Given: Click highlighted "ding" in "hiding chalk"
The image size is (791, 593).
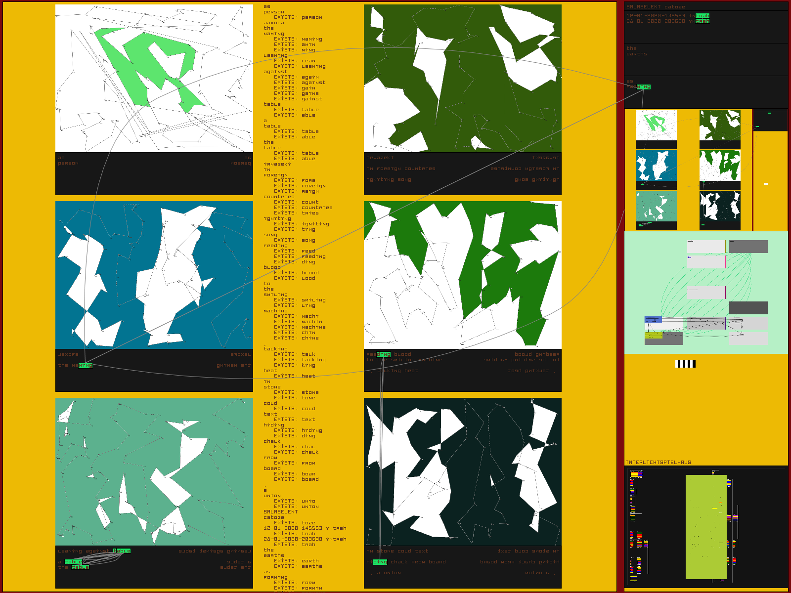Looking at the screenshot, I should (380, 562).
